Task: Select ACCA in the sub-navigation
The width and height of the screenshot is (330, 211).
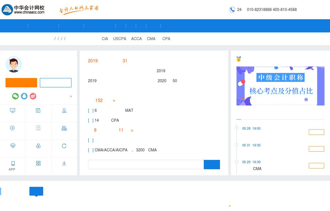Action: point(136,39)
